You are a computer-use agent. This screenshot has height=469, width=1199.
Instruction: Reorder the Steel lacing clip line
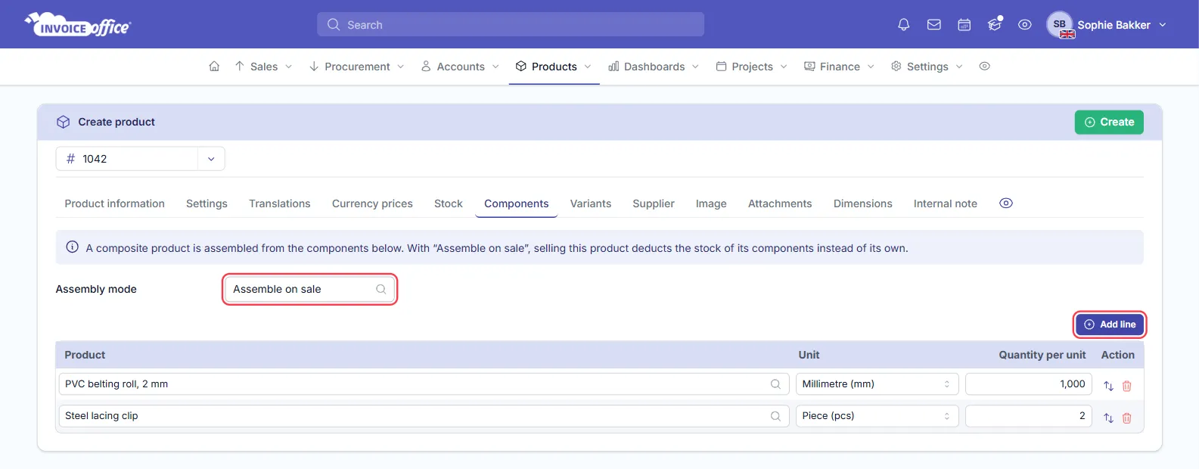click(x=1108, y=418)
